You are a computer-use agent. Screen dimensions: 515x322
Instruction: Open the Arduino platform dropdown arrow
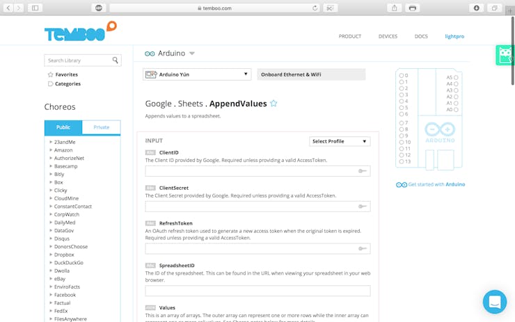tap(192, 54)
